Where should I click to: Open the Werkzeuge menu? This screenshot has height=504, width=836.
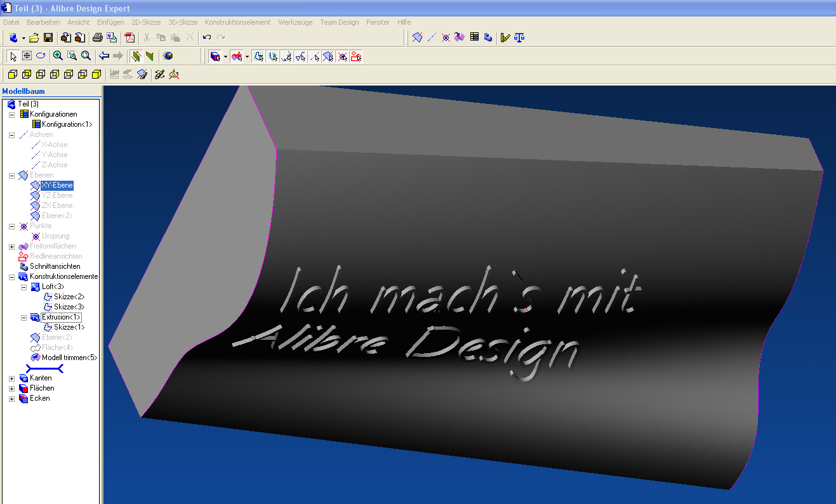(x=295, y=22)
